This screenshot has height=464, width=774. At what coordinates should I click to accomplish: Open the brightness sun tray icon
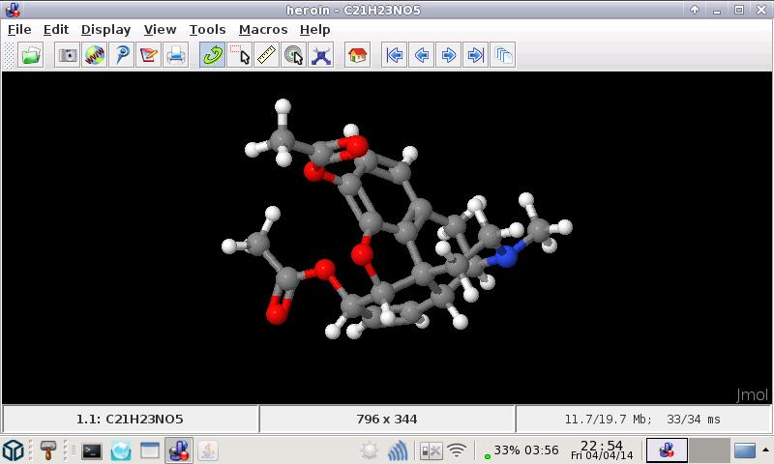369,450
